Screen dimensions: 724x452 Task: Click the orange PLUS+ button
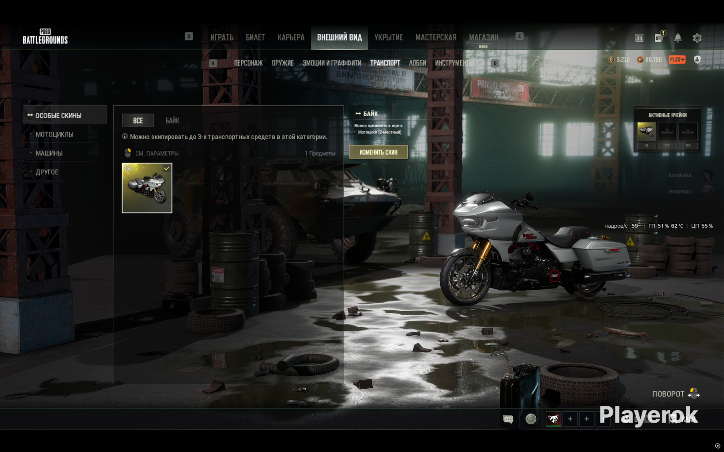click(677, 60)
